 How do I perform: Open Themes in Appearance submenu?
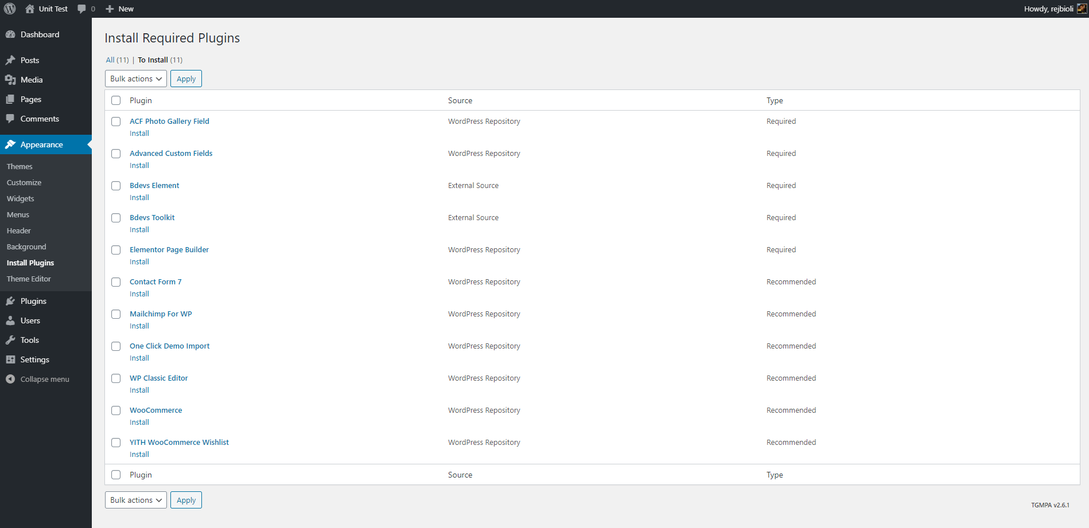(x=20, y=166)
